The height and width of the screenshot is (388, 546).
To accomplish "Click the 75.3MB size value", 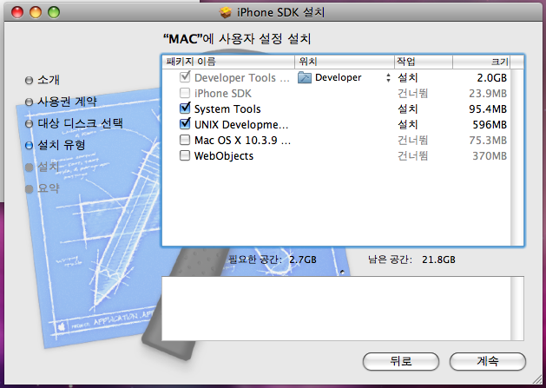I will [x=488, y=141].
